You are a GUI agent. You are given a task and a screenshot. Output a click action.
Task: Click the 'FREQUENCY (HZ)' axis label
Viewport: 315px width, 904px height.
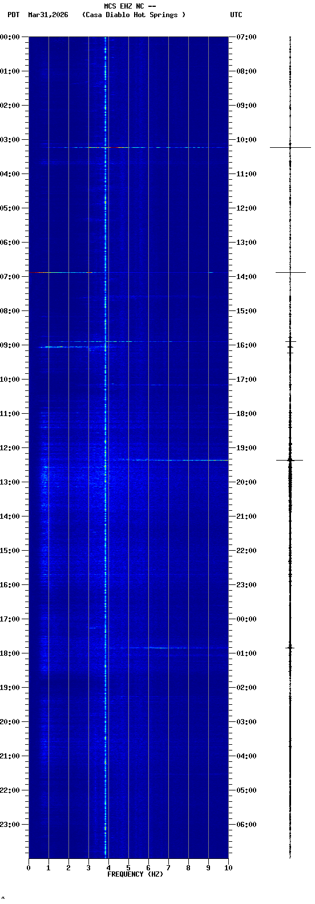(x=135, y=874)
